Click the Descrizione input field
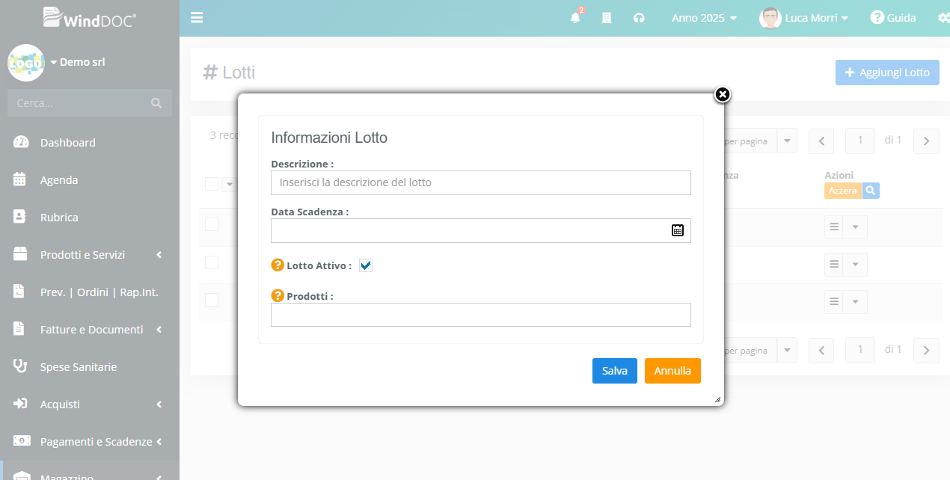This screenshot has height=480, width=950. 480,182
